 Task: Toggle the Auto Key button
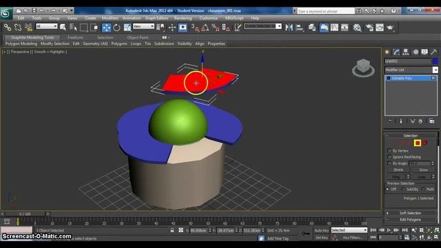pos(322,230)
